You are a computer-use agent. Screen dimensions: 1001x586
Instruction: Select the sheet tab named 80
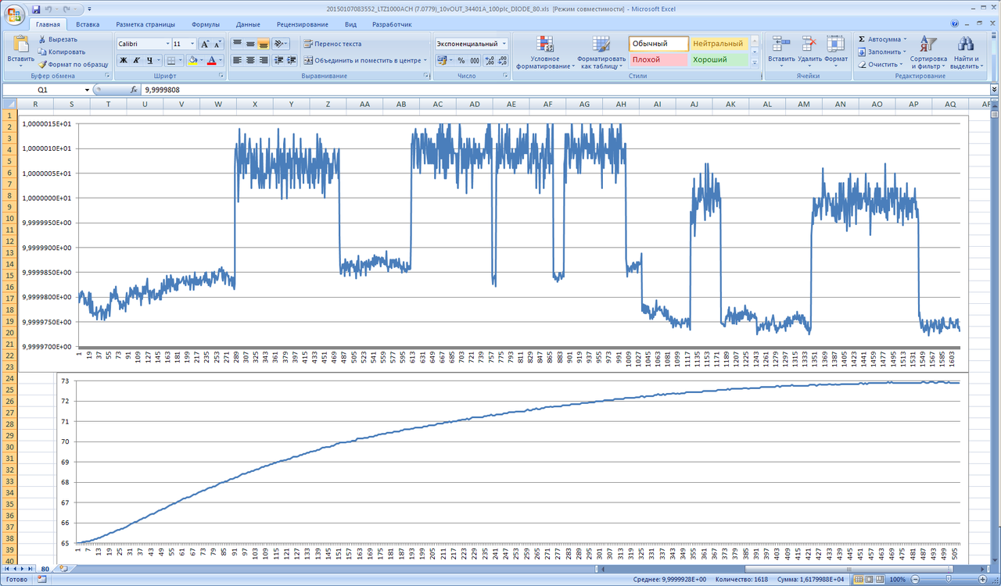(x=45, y=569)
